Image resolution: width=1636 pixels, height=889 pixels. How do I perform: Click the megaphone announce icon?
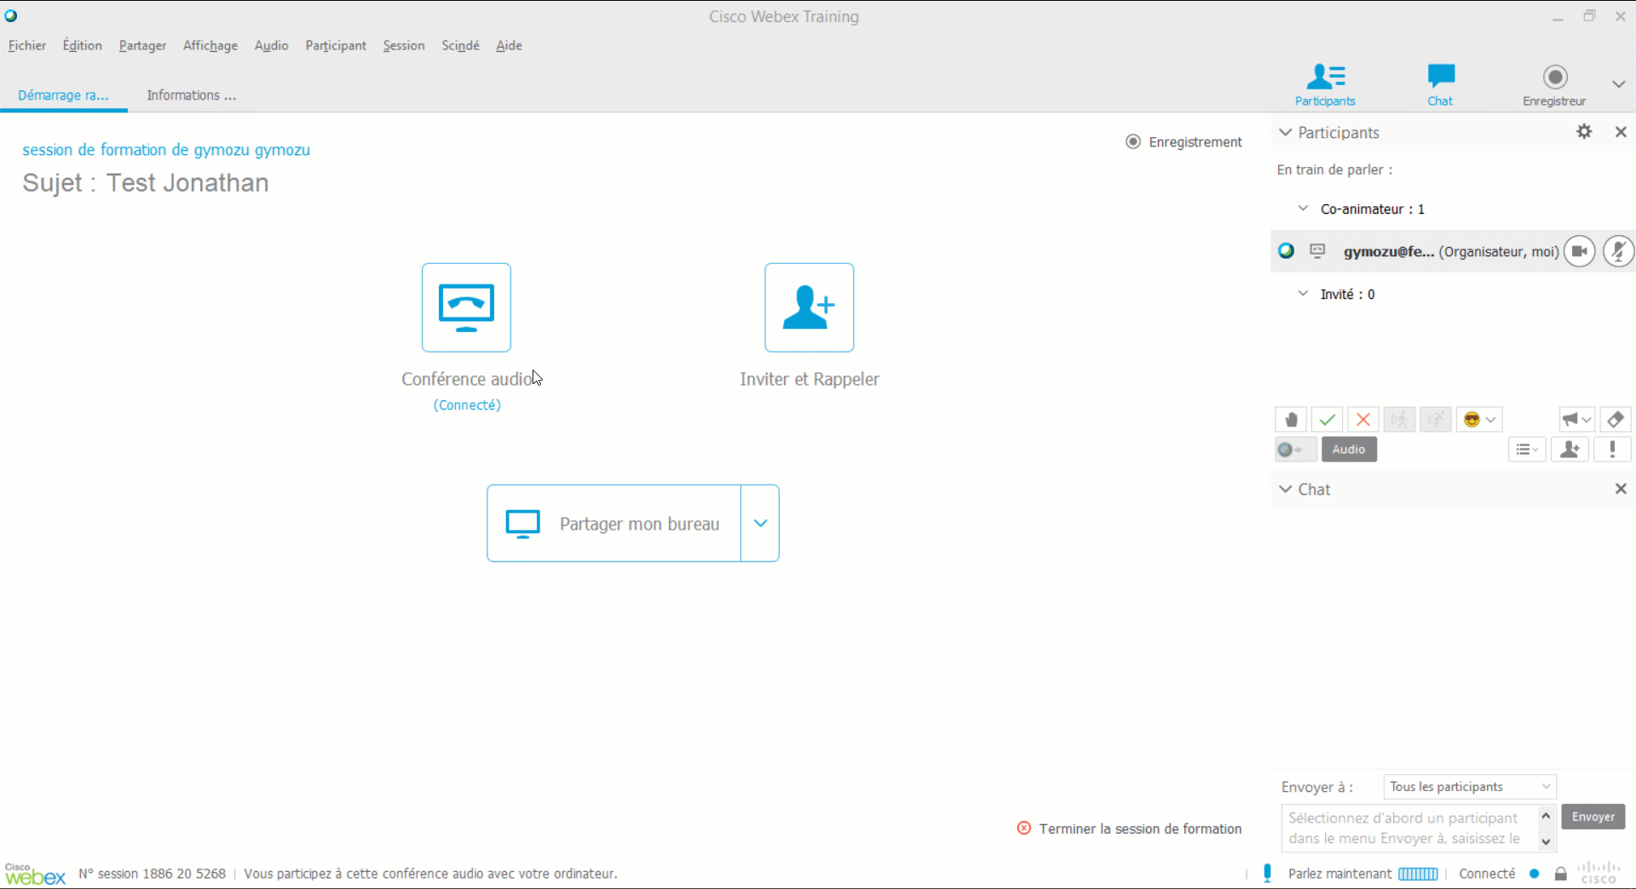coord(1570,420)
